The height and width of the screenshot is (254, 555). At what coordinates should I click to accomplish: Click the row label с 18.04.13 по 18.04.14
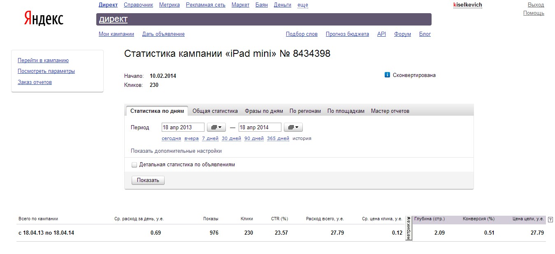46,233
